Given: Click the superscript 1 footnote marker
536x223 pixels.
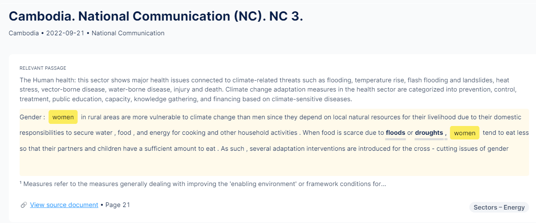Looking at the screenshot, I should (x=21, y=183).
